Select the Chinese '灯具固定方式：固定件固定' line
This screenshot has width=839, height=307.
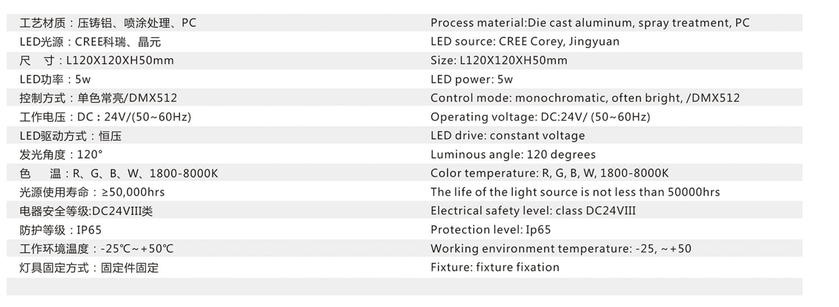[89, 268]
